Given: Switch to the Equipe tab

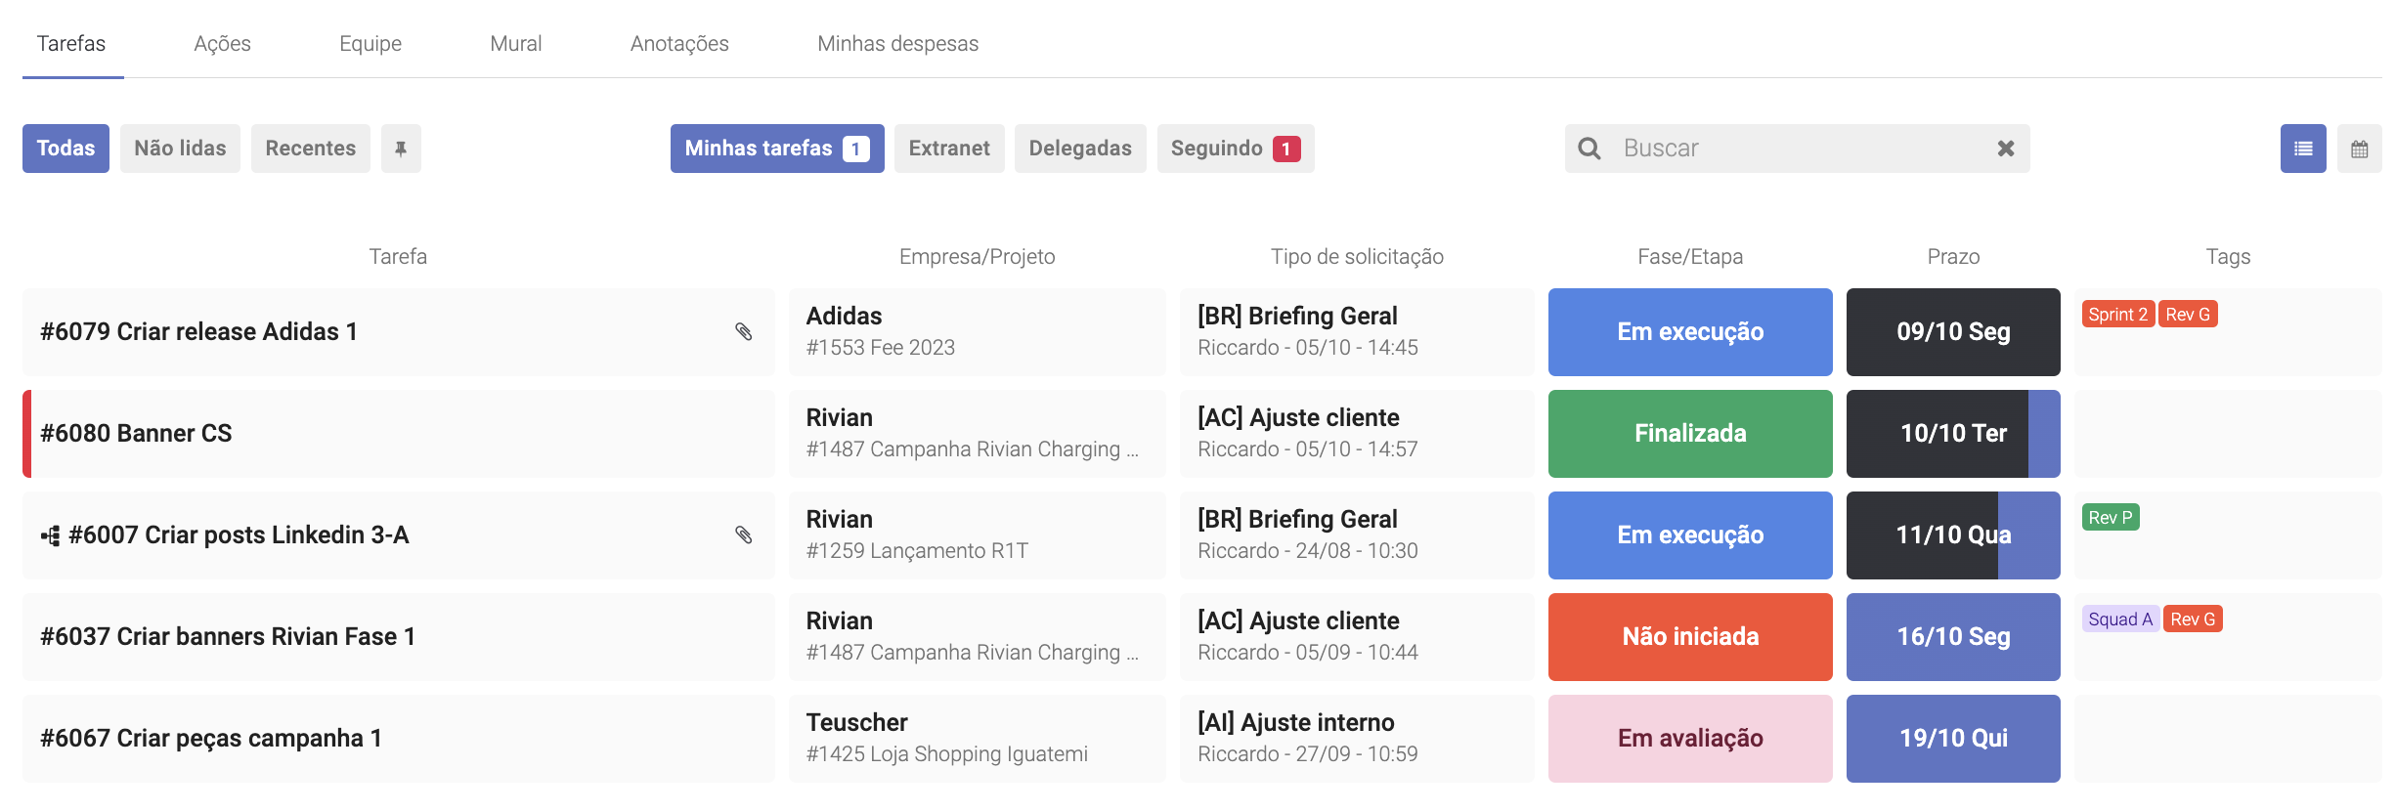Looking at the screenshot, I should 370,44.
